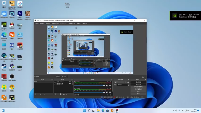Open the Scene Collection (S) menu
The height and width of the screenshot is (113, 201).
[x=72, y=23]
